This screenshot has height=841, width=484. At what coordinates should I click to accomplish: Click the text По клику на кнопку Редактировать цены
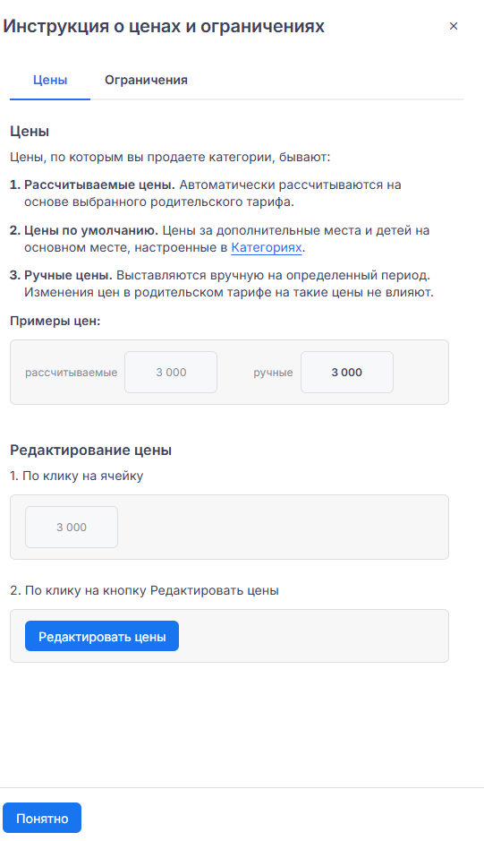click(144, 590)
